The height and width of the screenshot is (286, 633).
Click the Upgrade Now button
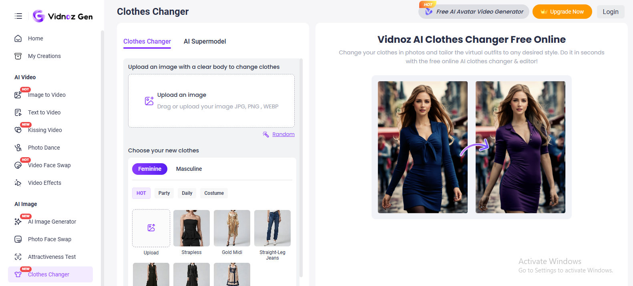click(562, 12)
